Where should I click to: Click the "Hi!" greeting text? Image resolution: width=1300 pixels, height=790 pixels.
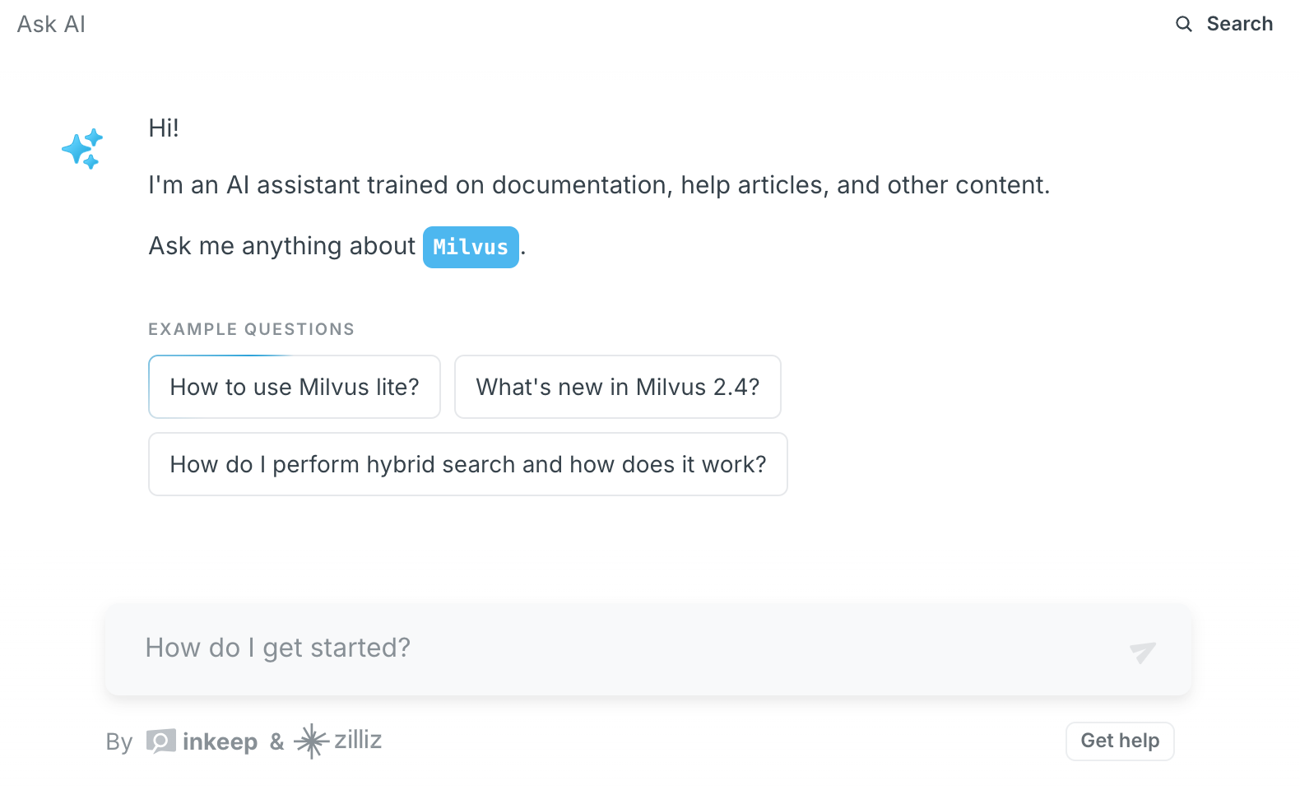pyautogui.click(x=164, y=128)
